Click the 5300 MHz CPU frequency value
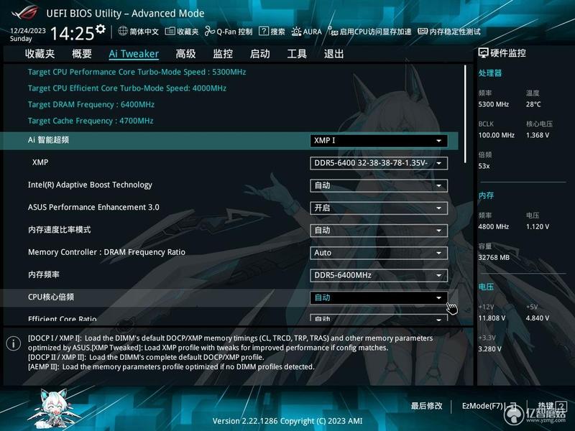This screenshot has height=431, width=575. (x=494, y=104)
